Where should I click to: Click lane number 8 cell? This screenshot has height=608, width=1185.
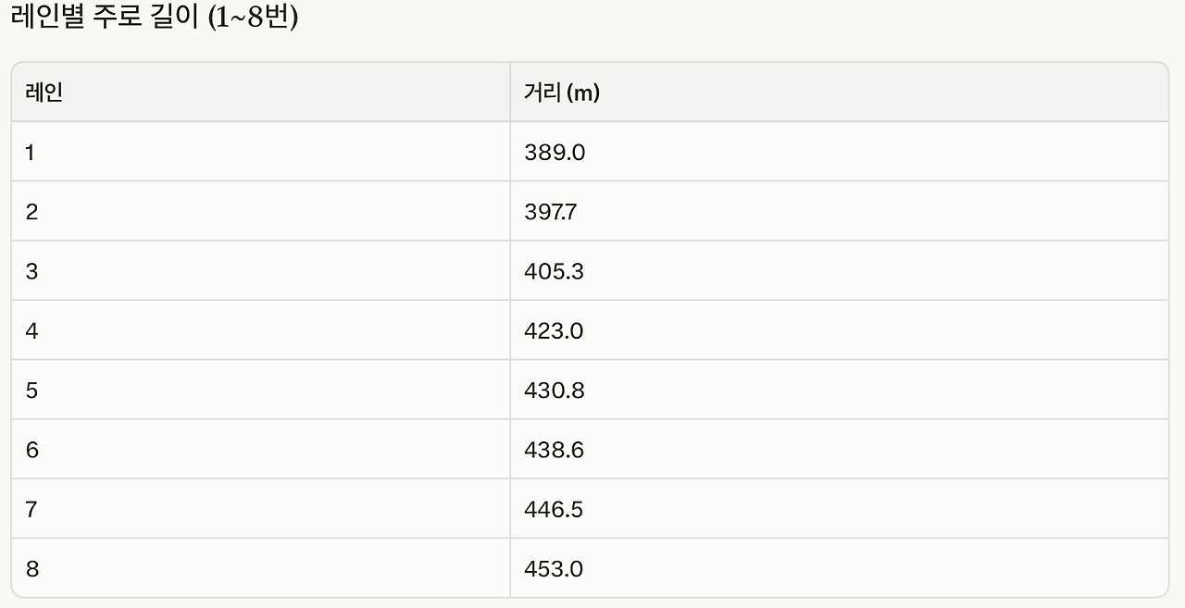[31, 568]
